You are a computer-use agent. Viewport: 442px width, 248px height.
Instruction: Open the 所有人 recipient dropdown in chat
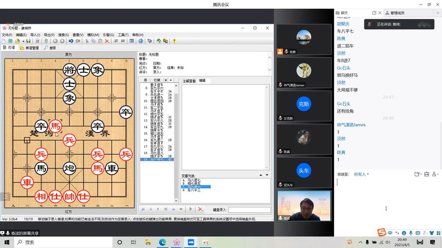point(361,174)
